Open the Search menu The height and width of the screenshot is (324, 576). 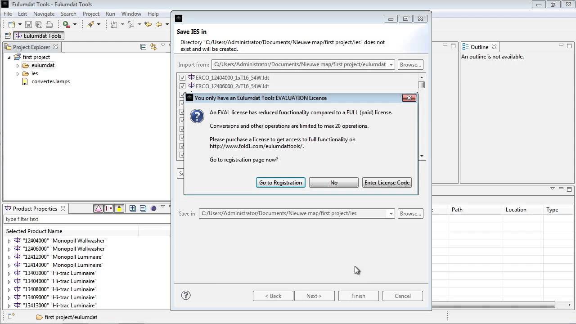(68, 14)
